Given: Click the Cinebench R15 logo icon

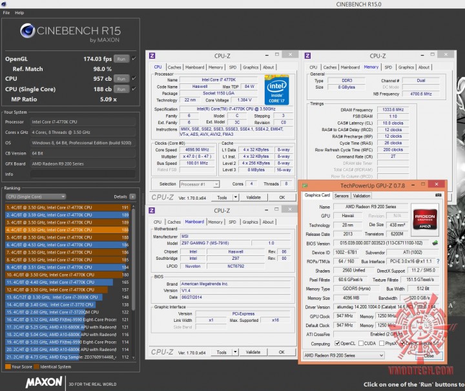Looking at the screenshot, I should (28, 30).
